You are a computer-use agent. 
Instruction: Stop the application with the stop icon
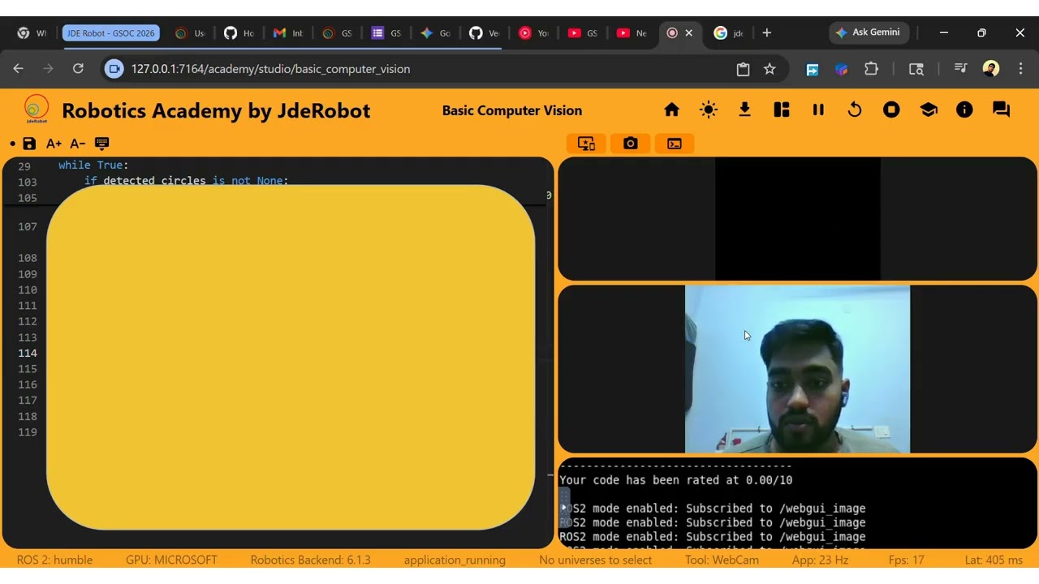pyautogui.click(x=891, y=109)
